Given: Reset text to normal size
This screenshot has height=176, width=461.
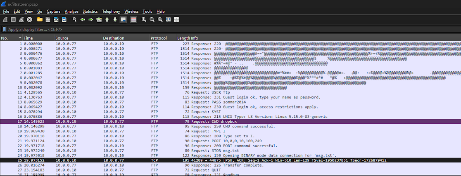Looking at the screenshot, I should click(x=160, y=20).
